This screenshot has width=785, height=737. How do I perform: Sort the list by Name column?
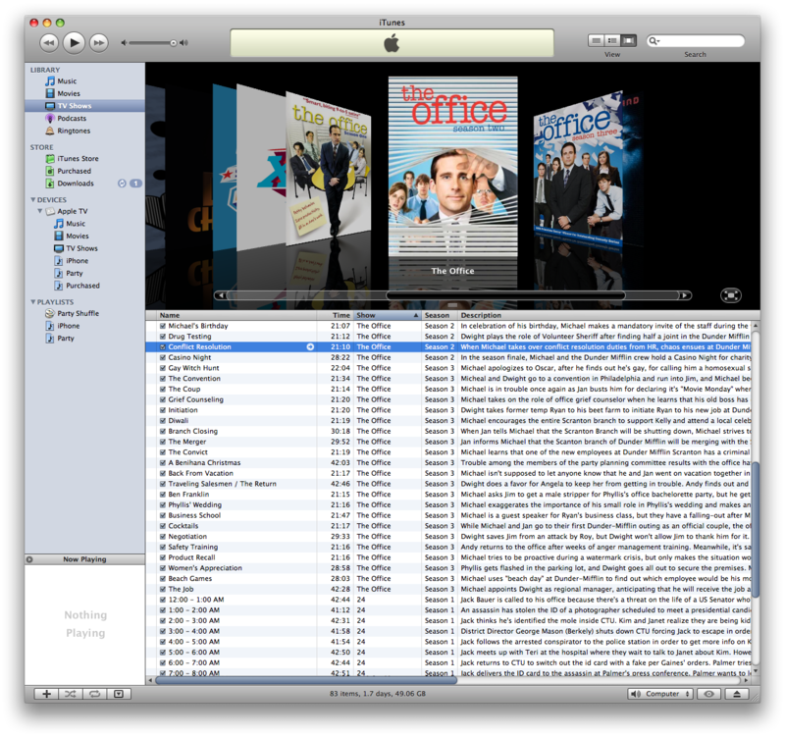pos(237,315)
